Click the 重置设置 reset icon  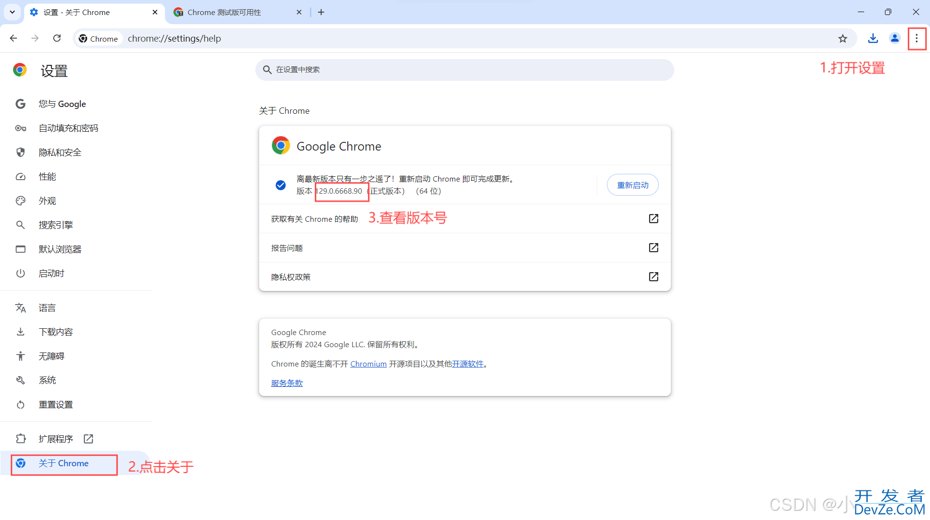[x=20, y=405]
